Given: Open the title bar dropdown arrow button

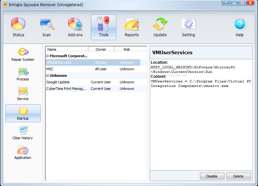Looking at the screenshot, I should [x=226, y=3].
